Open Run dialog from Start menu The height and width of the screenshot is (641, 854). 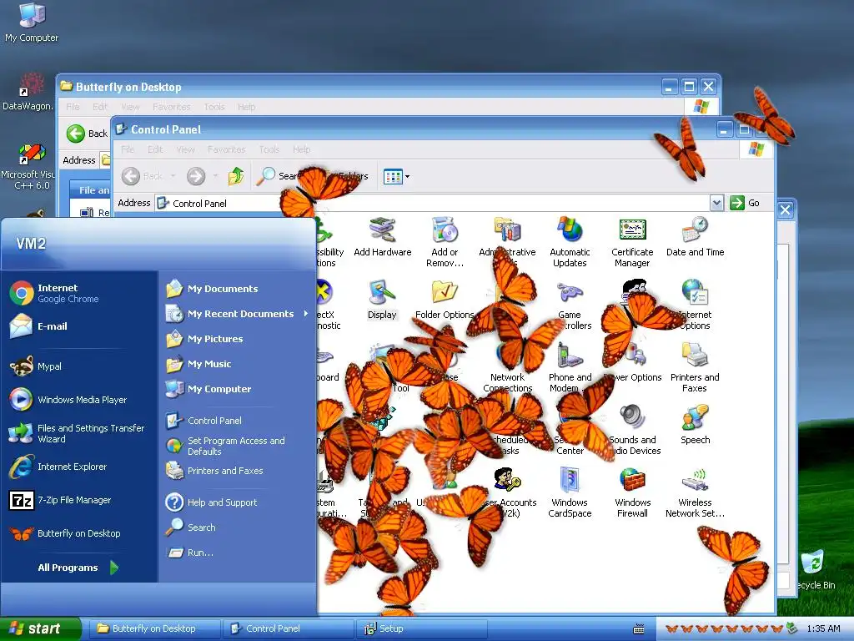coord(238,553)
